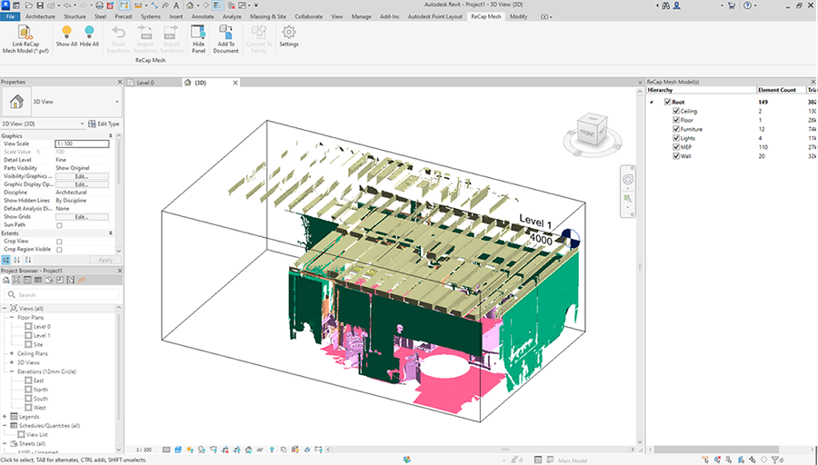Viewport: 818px width, 465px height.
Task: Open the Annotate ribbon tab
Action: point(203,16)
